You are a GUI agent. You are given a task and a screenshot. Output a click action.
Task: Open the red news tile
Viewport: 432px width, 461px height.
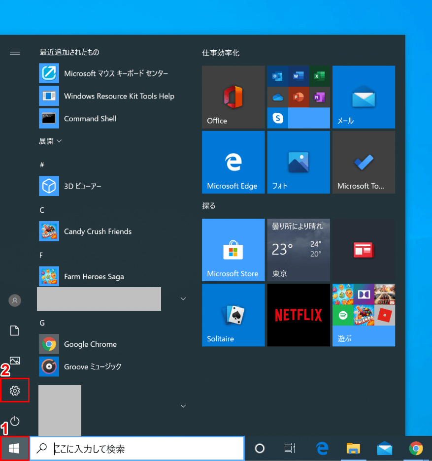[364, 250]
